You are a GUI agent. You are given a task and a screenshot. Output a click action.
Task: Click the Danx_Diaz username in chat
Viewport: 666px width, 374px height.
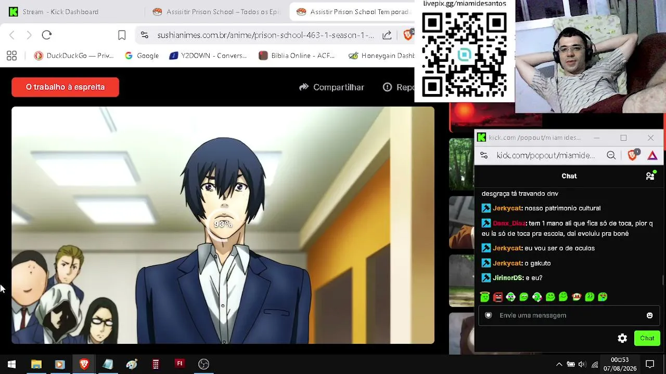tap(509, 223)
